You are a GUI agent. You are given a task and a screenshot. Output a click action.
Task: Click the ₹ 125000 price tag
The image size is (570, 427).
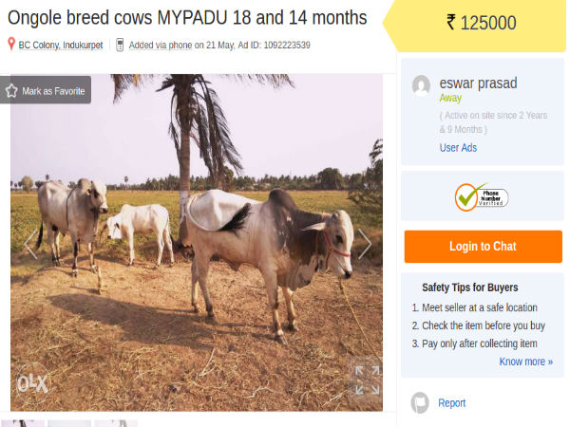(481, 24)
